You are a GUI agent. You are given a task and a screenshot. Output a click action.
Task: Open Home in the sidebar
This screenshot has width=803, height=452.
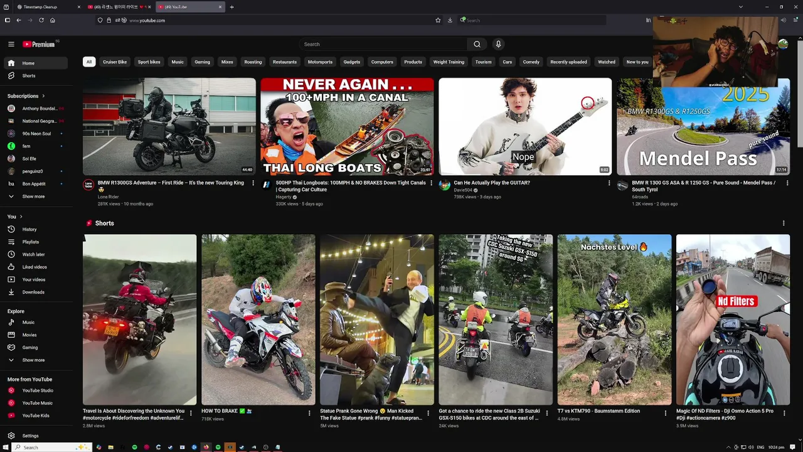(x=35, y=63)
